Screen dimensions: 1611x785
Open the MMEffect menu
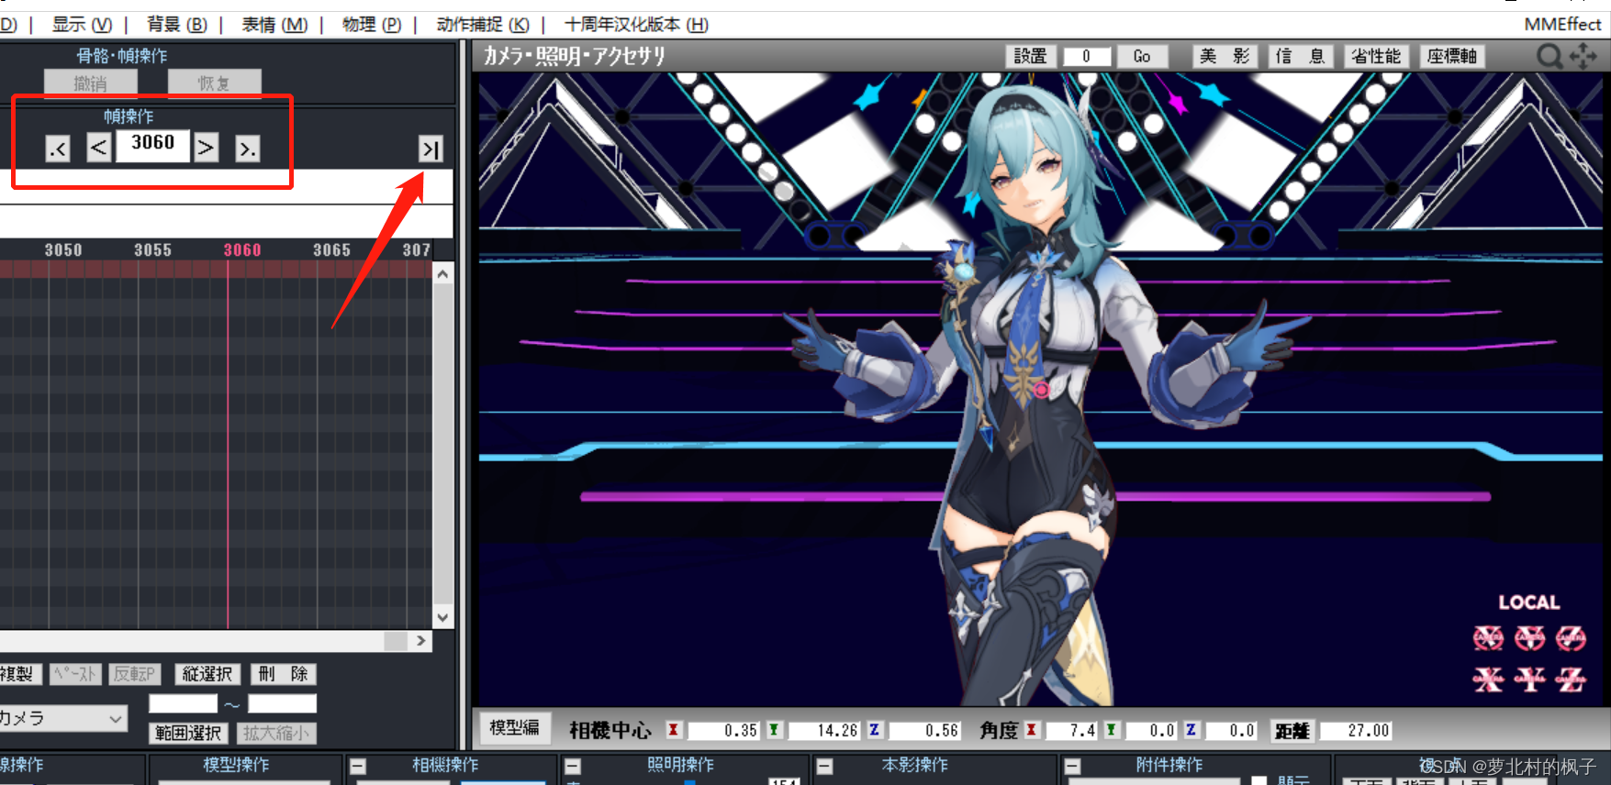tap(1562, 25)
